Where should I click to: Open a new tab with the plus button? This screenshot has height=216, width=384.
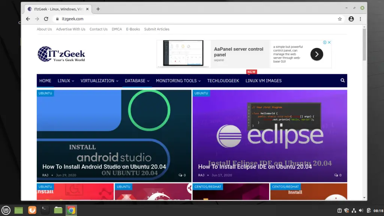(x=98, y=9)
